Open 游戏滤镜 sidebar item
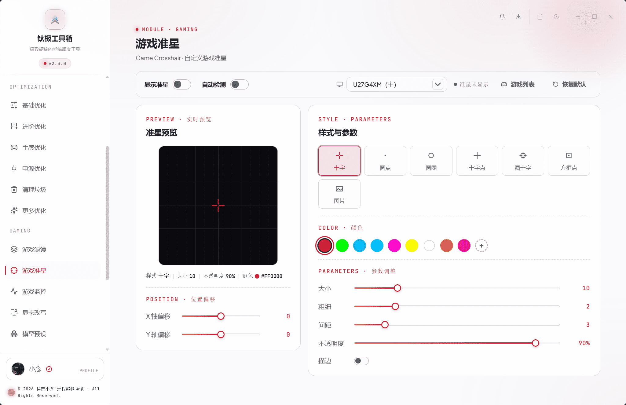The height and width of the screenshot is (405, 626). coord(53,250)
